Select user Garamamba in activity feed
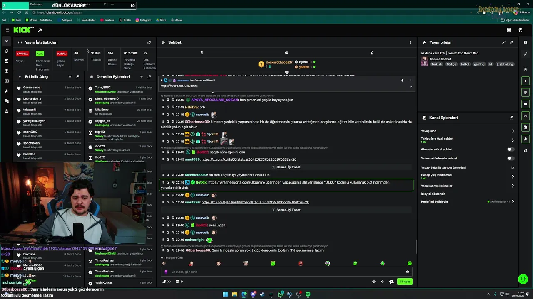The image size is (533, 299). 32,88
